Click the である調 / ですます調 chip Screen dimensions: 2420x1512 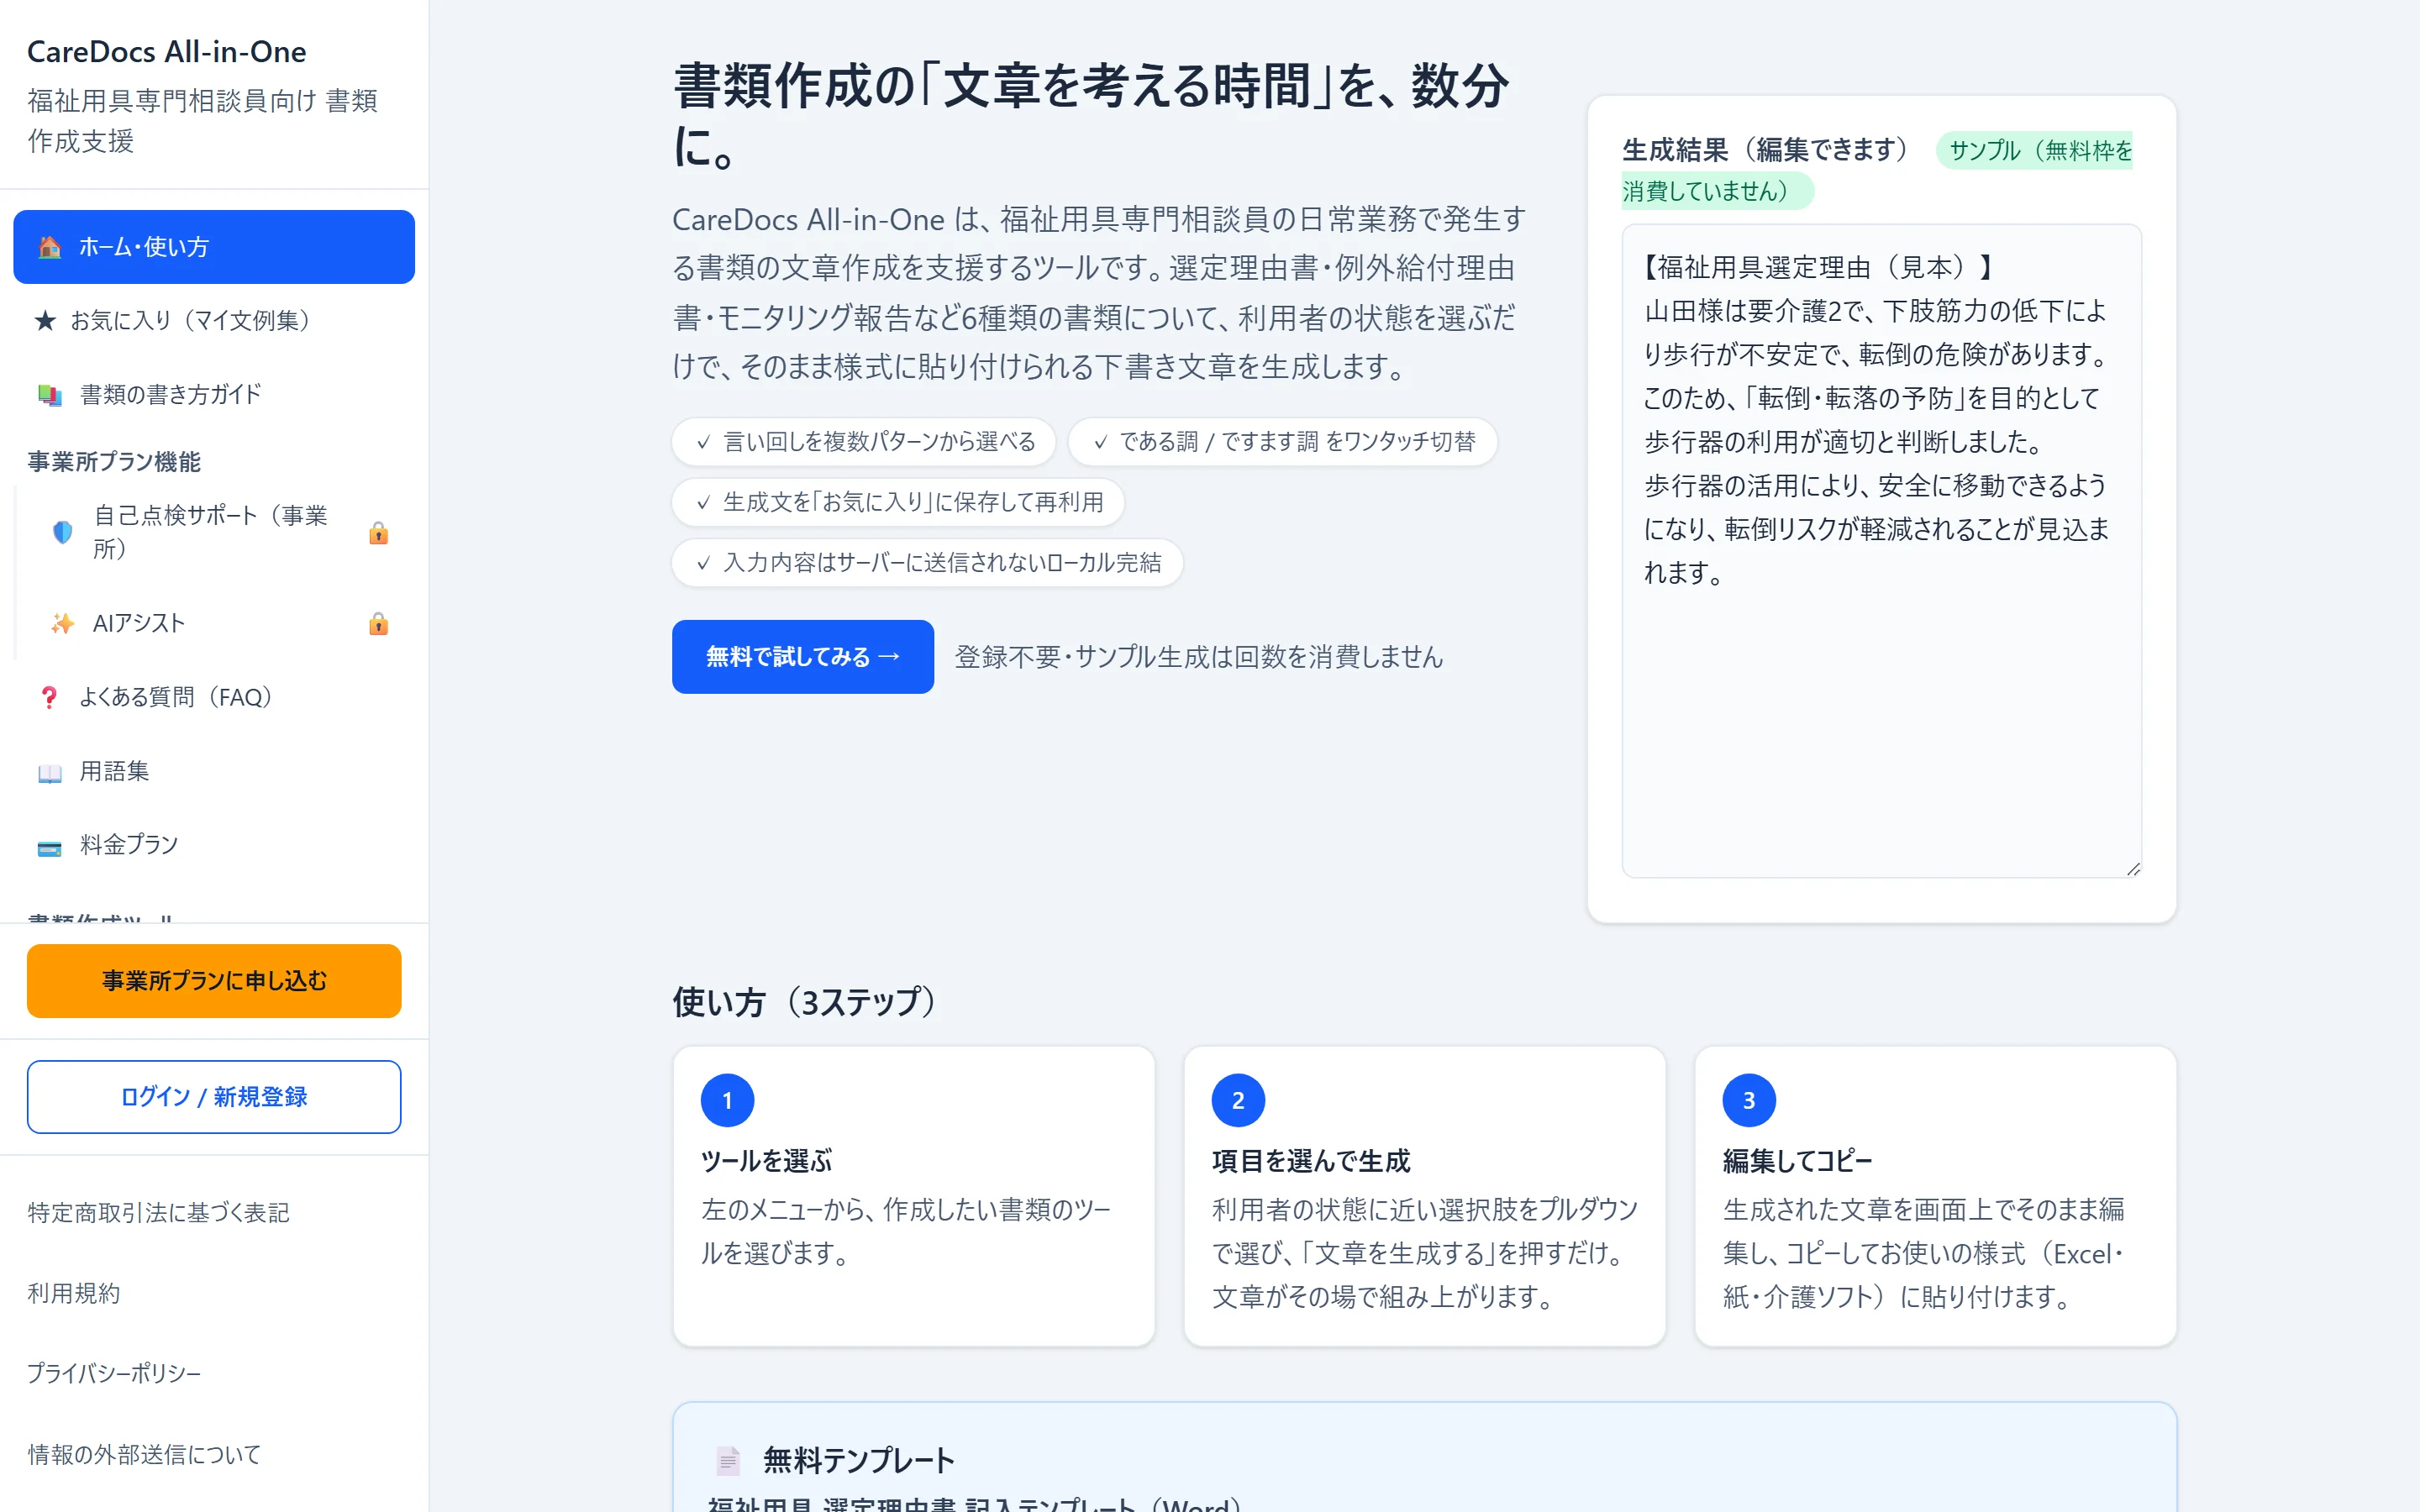click(x=1282, y=442)
